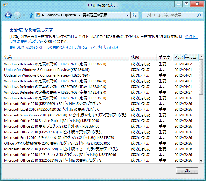
Task: Click the OK button
Action: [x=187, y=170]
